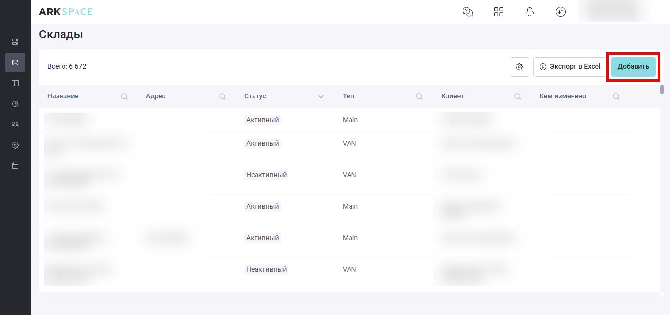Click search icon in Название column
Viewport: 670px width, 315px height.
[x=124, y=96]
